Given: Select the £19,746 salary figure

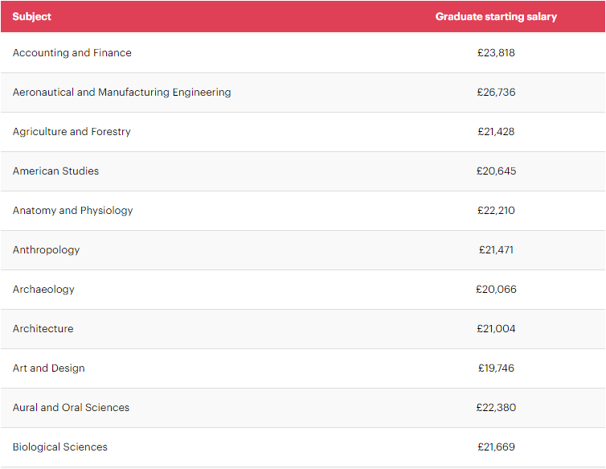Looking at the screenshot, I should 496,368.
